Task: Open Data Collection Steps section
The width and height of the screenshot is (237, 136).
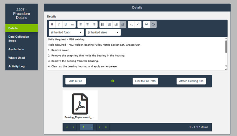Action: (x=19, y=39)
